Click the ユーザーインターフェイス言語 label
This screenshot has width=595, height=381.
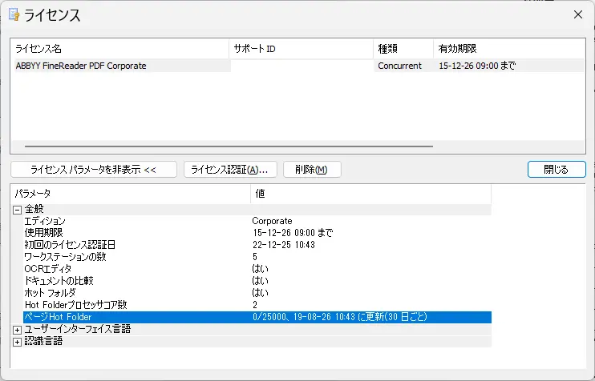coord(78,329)
